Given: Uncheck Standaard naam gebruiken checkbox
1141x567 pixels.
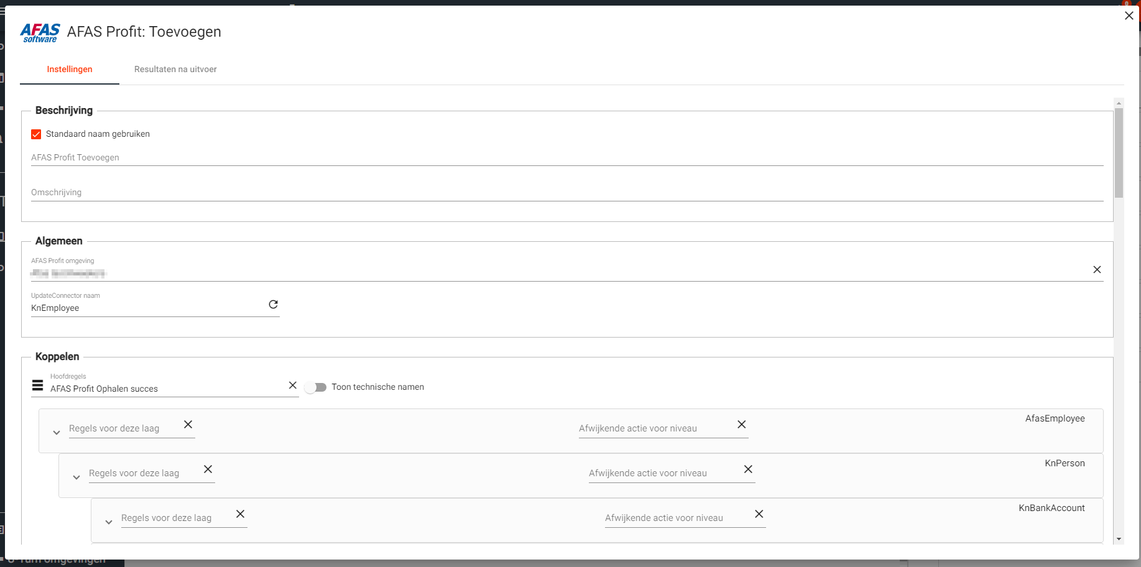Looking at the screenshot, I should [36, 134].
